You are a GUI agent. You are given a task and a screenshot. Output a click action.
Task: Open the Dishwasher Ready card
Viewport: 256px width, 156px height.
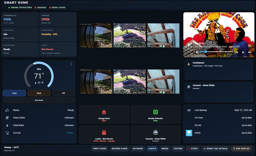(20, 49)
